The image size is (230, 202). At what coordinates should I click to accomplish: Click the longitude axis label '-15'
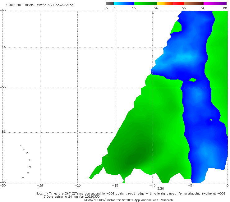click(x=115, y=186)
